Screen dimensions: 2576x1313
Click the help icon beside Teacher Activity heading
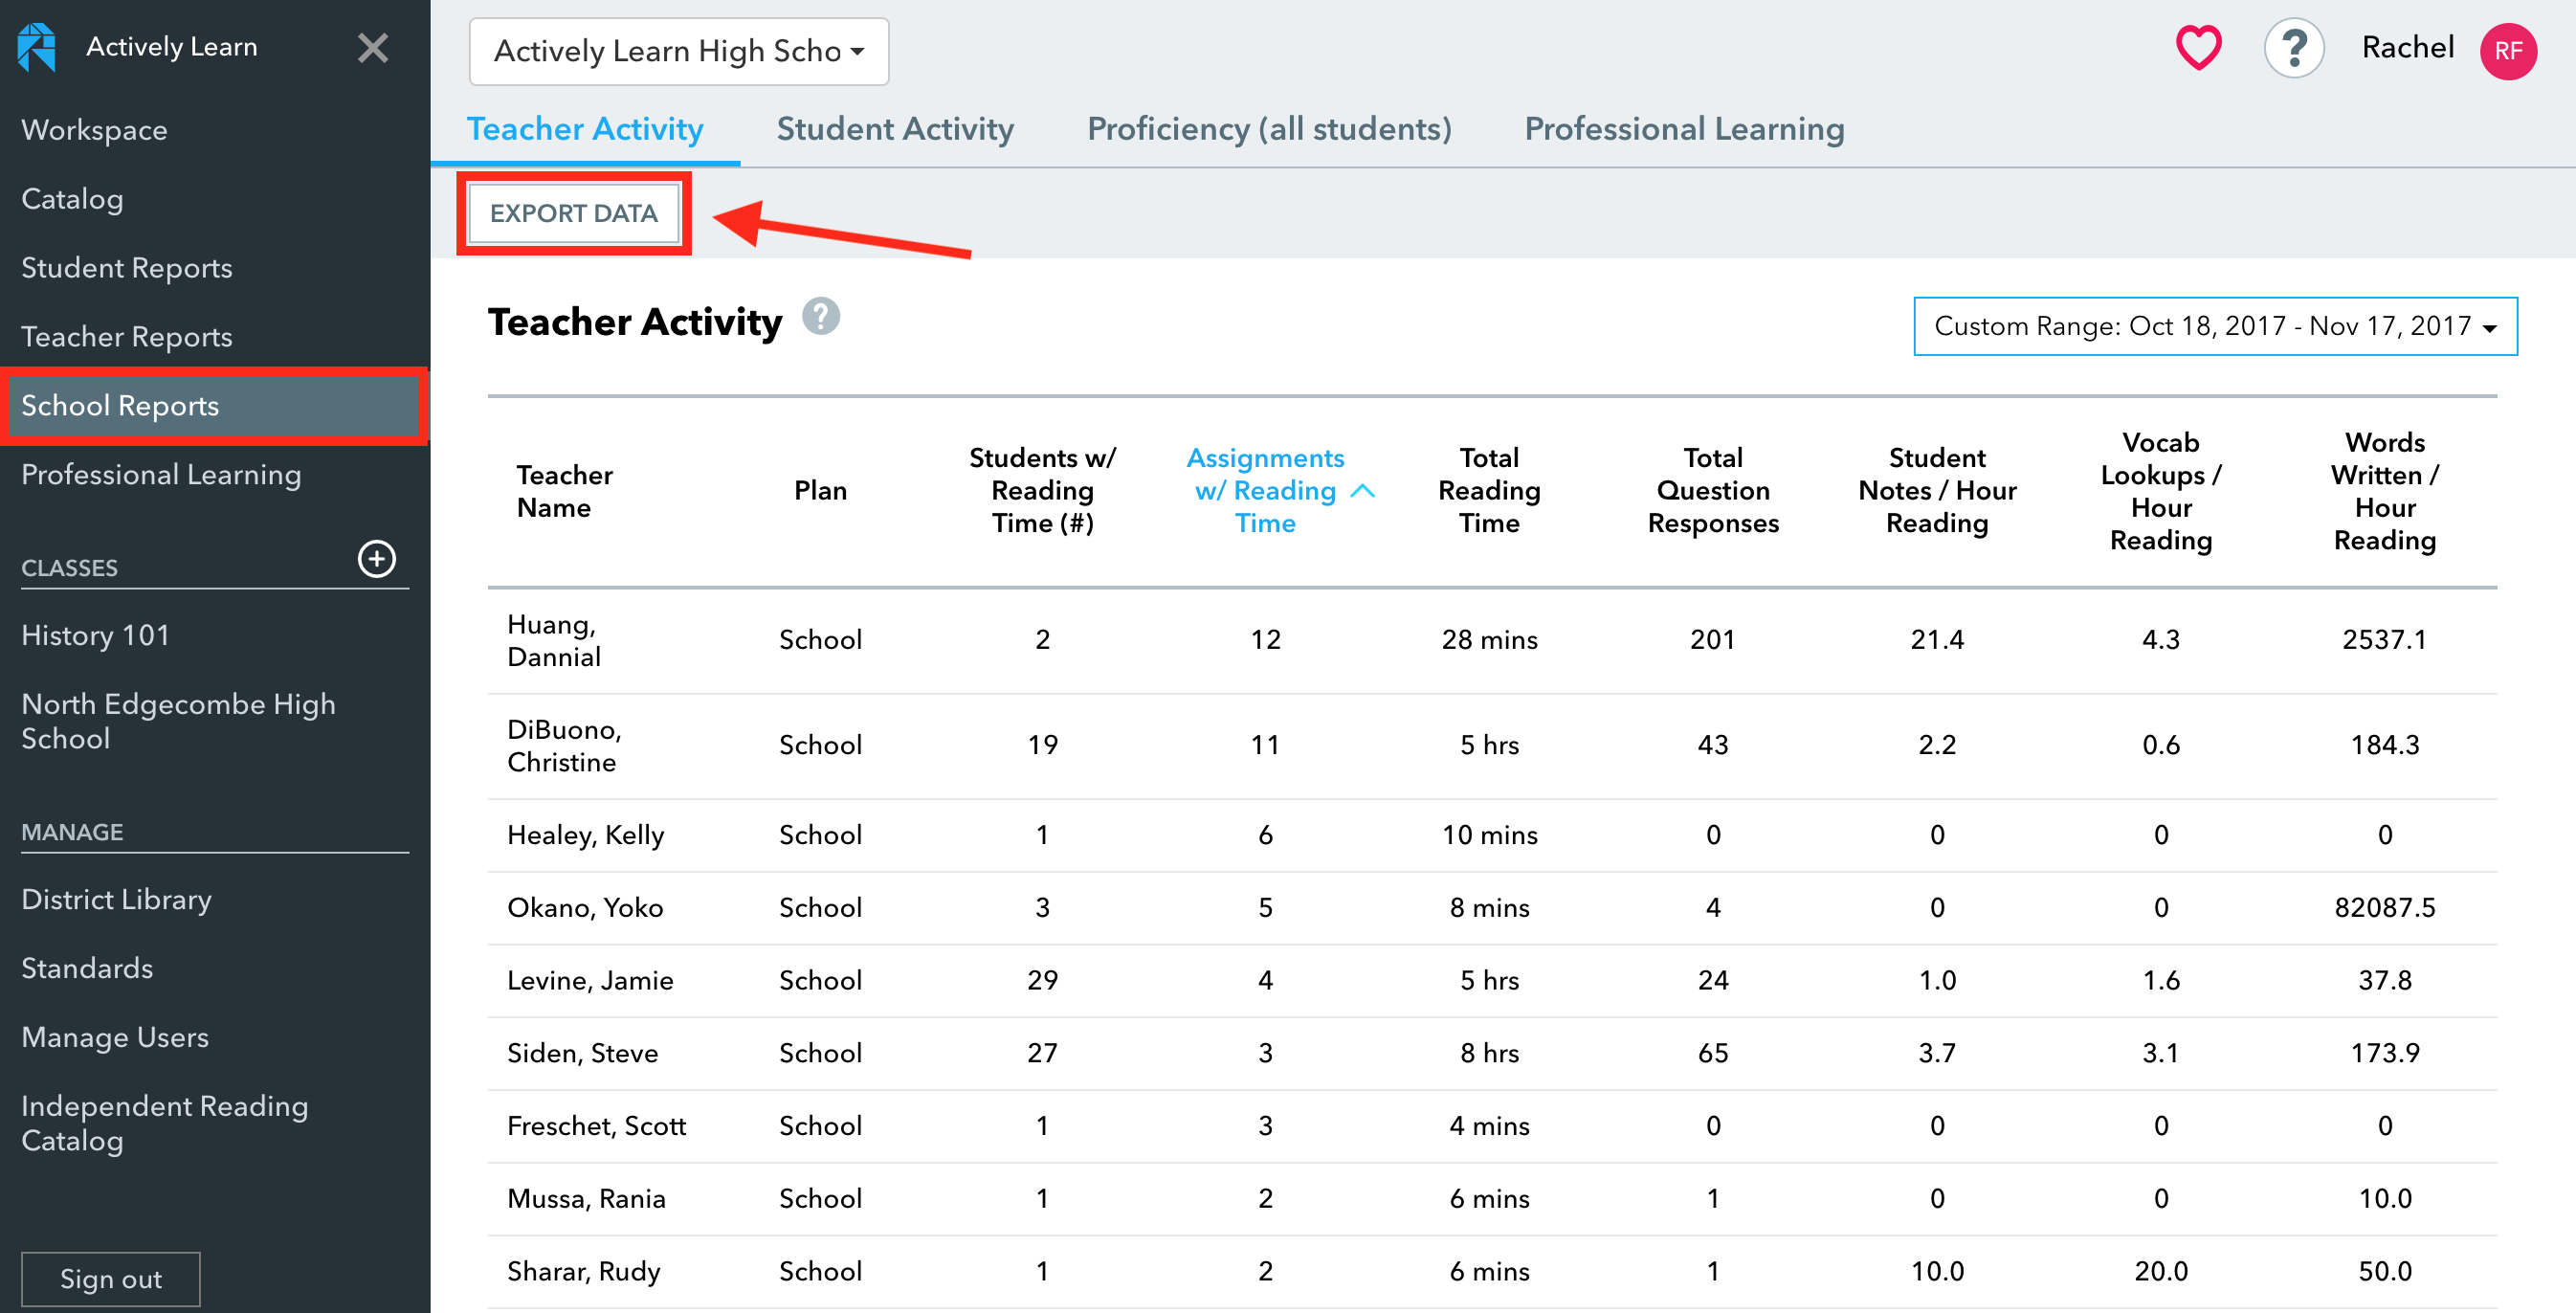point(820,317)
